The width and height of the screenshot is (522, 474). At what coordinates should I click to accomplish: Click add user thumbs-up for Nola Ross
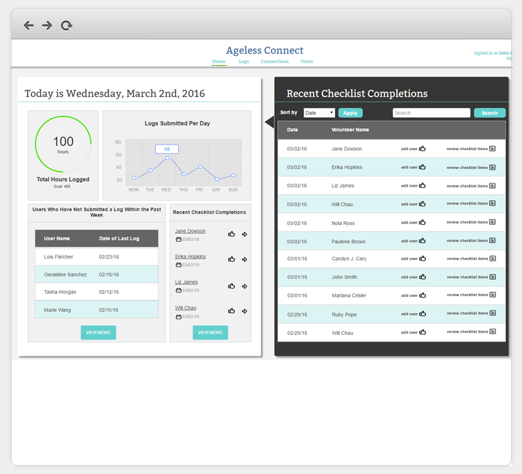tap(422, 221)
